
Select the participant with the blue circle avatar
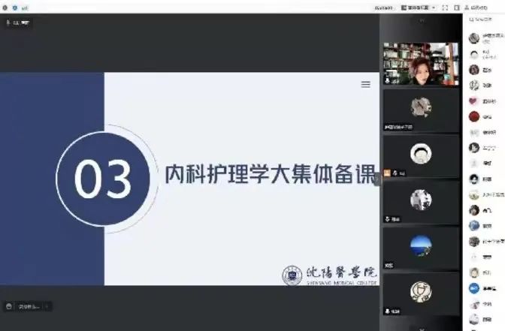tap(474, 287)
